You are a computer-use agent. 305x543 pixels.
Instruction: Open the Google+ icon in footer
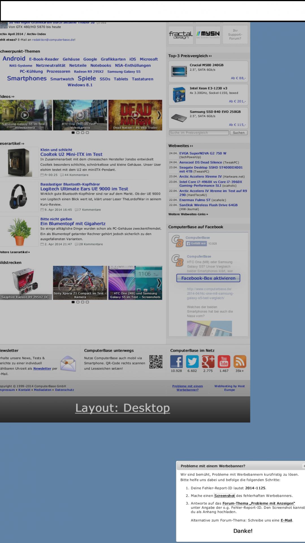pos(208,362)
